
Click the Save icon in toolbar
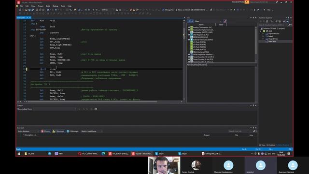29,10
